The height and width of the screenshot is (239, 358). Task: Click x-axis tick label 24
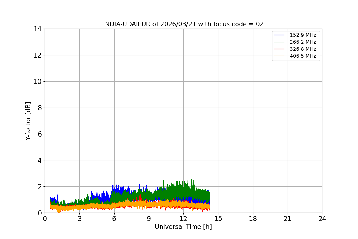tap(322, 219)
